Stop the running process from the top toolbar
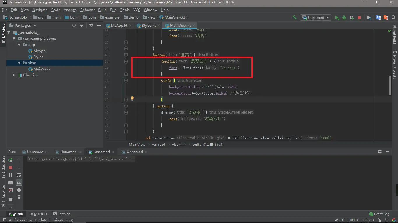 359,17
